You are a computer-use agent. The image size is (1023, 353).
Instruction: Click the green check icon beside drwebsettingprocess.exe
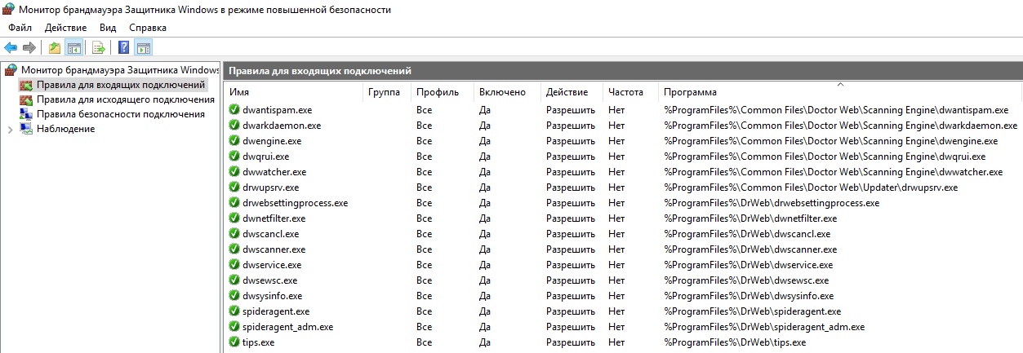click(x=234, y=203)
